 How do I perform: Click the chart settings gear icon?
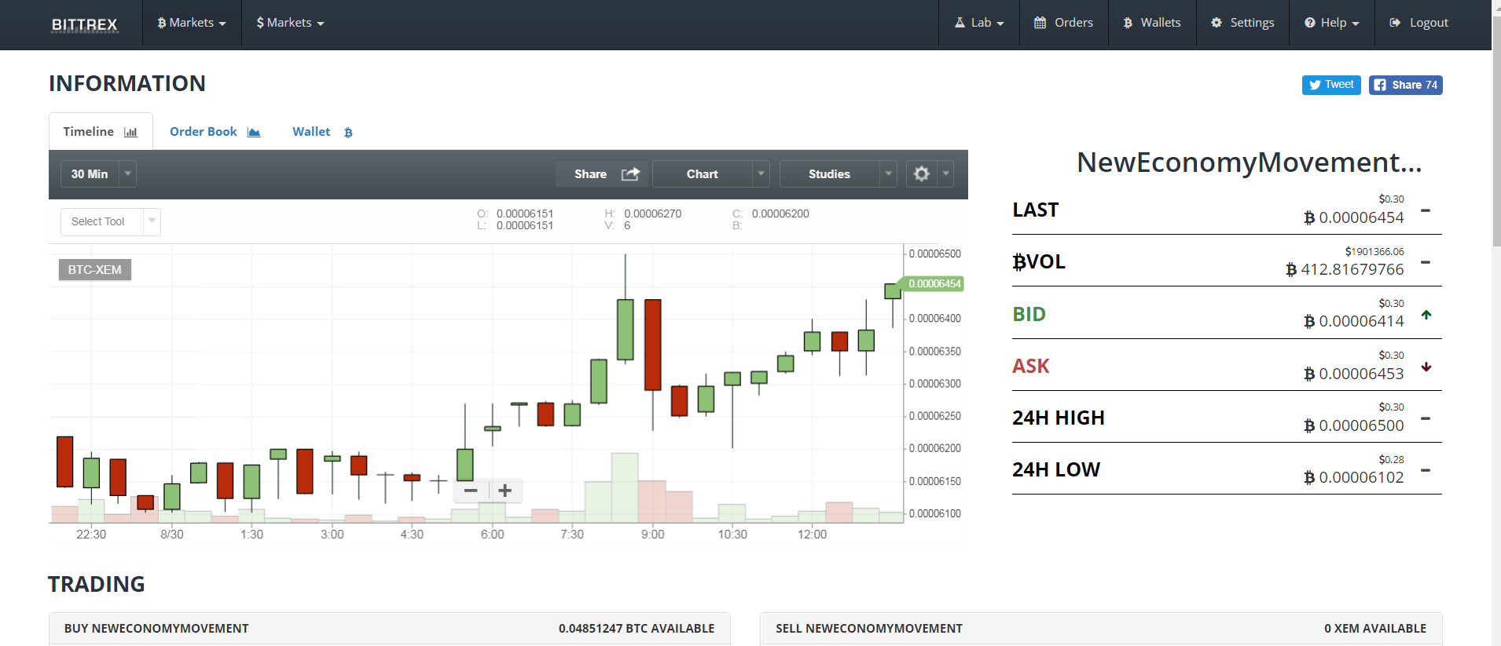coord(922,174)
